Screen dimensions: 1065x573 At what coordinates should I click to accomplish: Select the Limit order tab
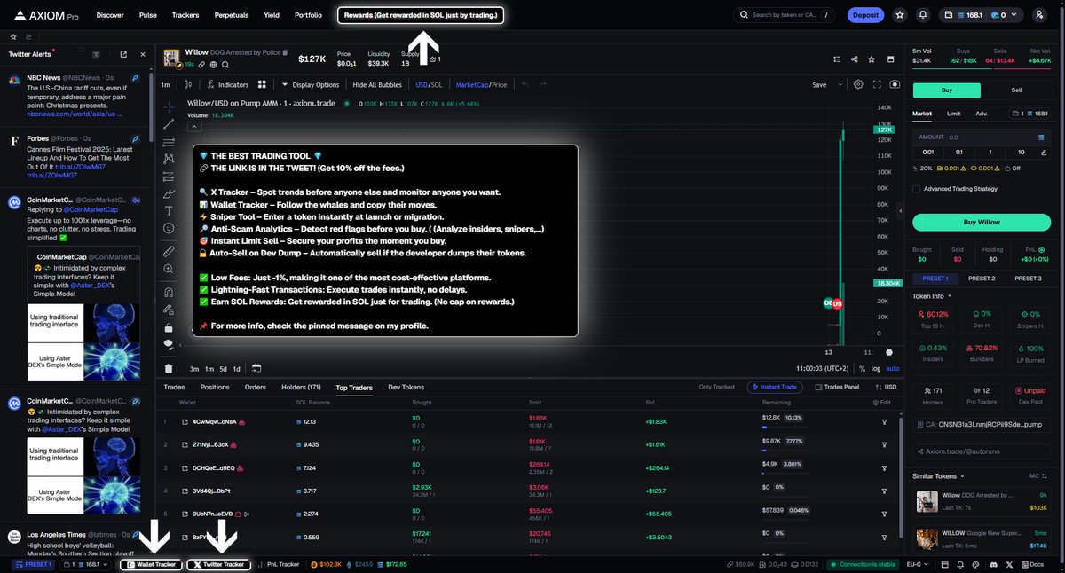[953, 114]
